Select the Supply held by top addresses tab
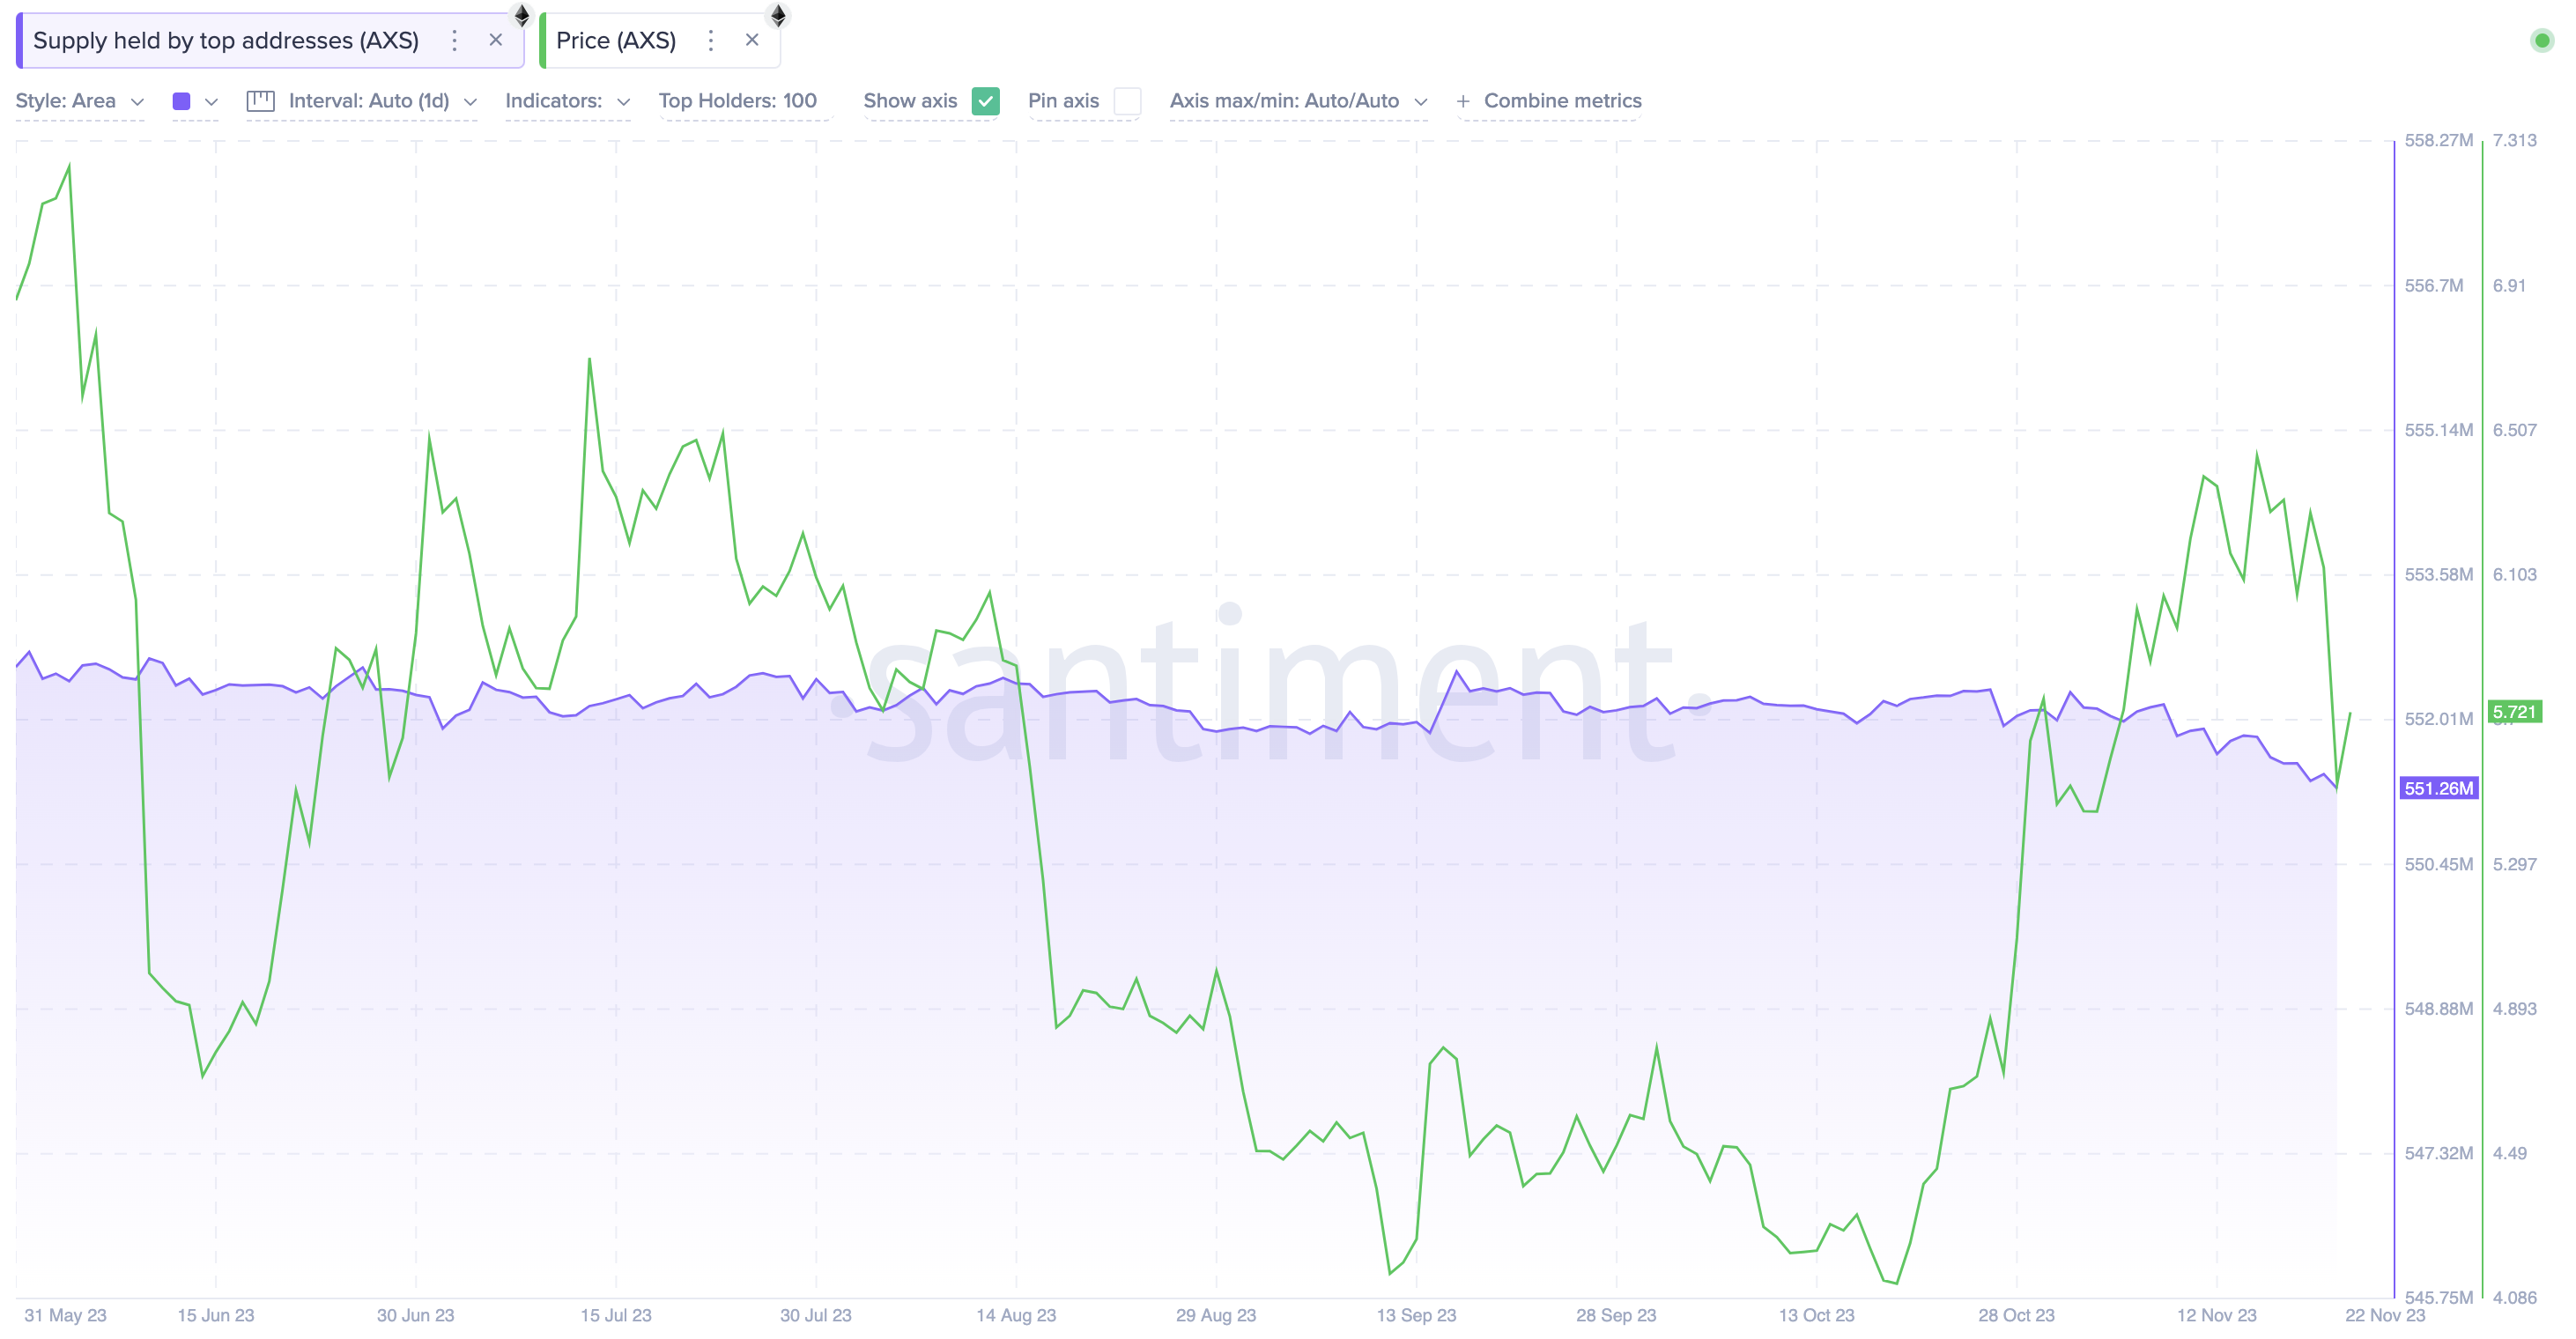 point(226,40)
